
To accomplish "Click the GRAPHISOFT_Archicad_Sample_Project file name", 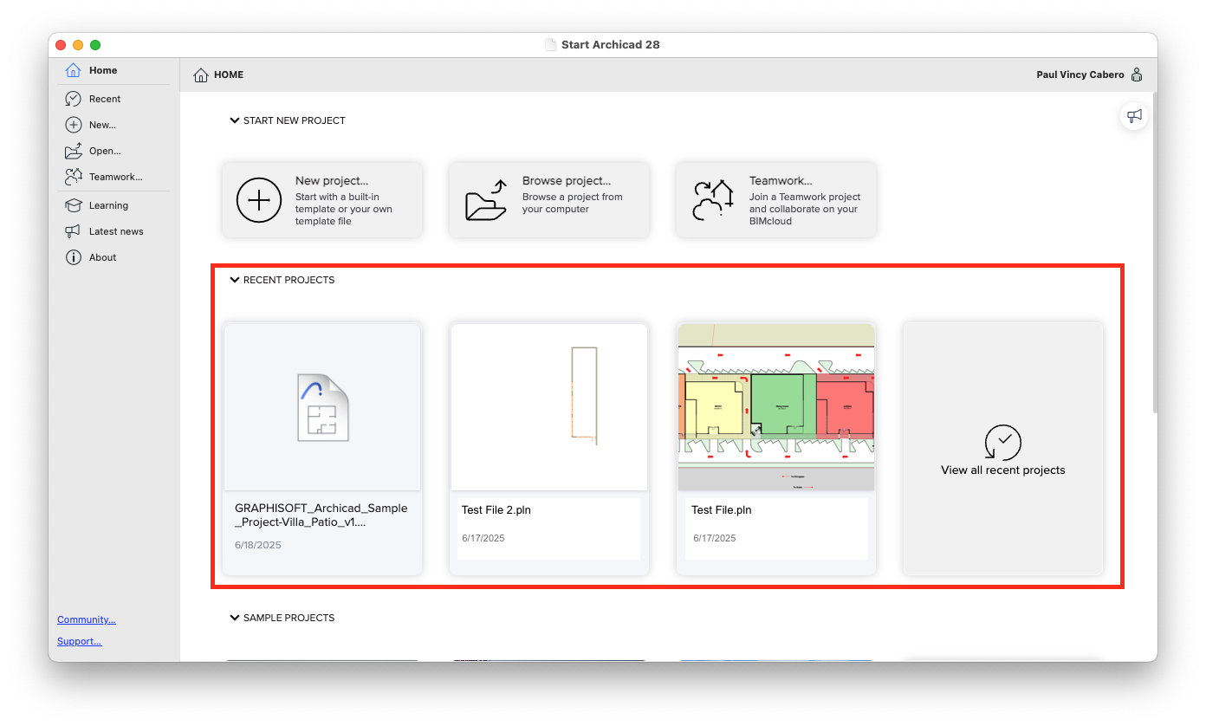I will (321, 515).
